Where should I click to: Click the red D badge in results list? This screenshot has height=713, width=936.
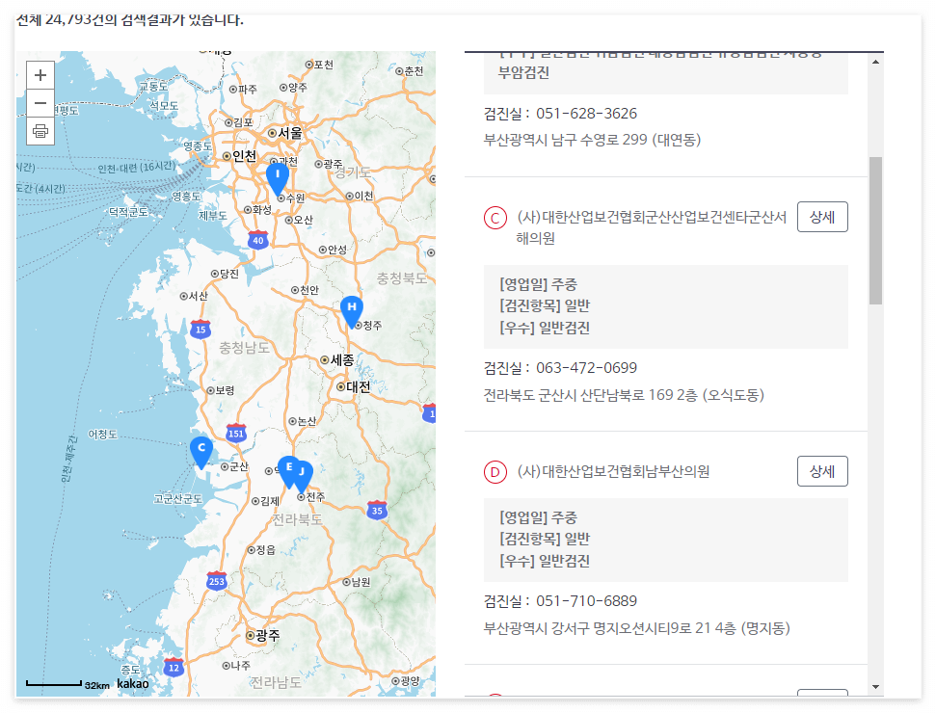[x=495, y=471]
